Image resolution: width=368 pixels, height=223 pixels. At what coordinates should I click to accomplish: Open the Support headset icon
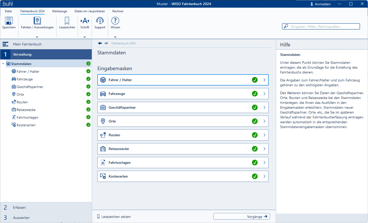(x=100, y=21)
